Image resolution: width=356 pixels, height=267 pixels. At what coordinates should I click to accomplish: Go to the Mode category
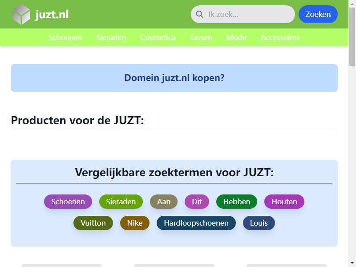[x=236, y=37]
